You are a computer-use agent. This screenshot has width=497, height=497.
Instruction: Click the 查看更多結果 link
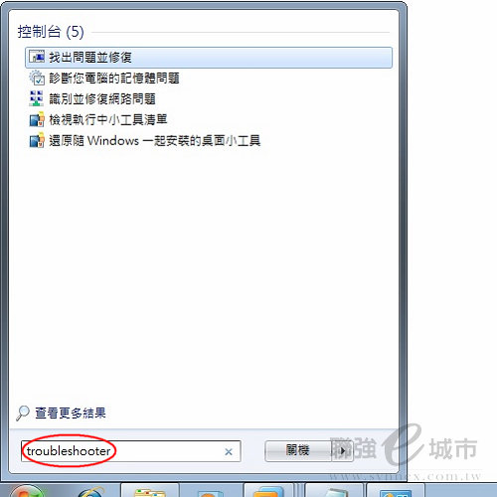pos(71,414)
